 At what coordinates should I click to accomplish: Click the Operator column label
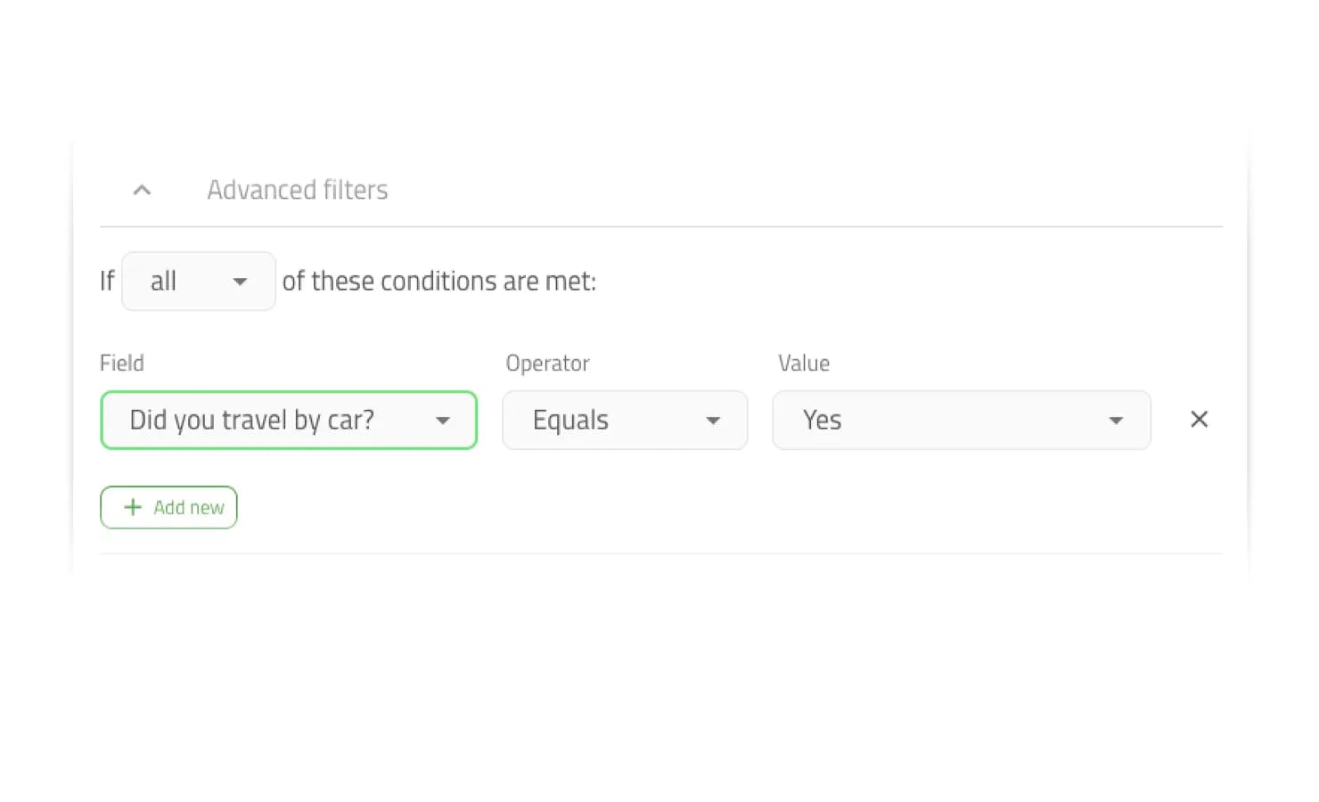pyautogui.click(x=547, y=364)
